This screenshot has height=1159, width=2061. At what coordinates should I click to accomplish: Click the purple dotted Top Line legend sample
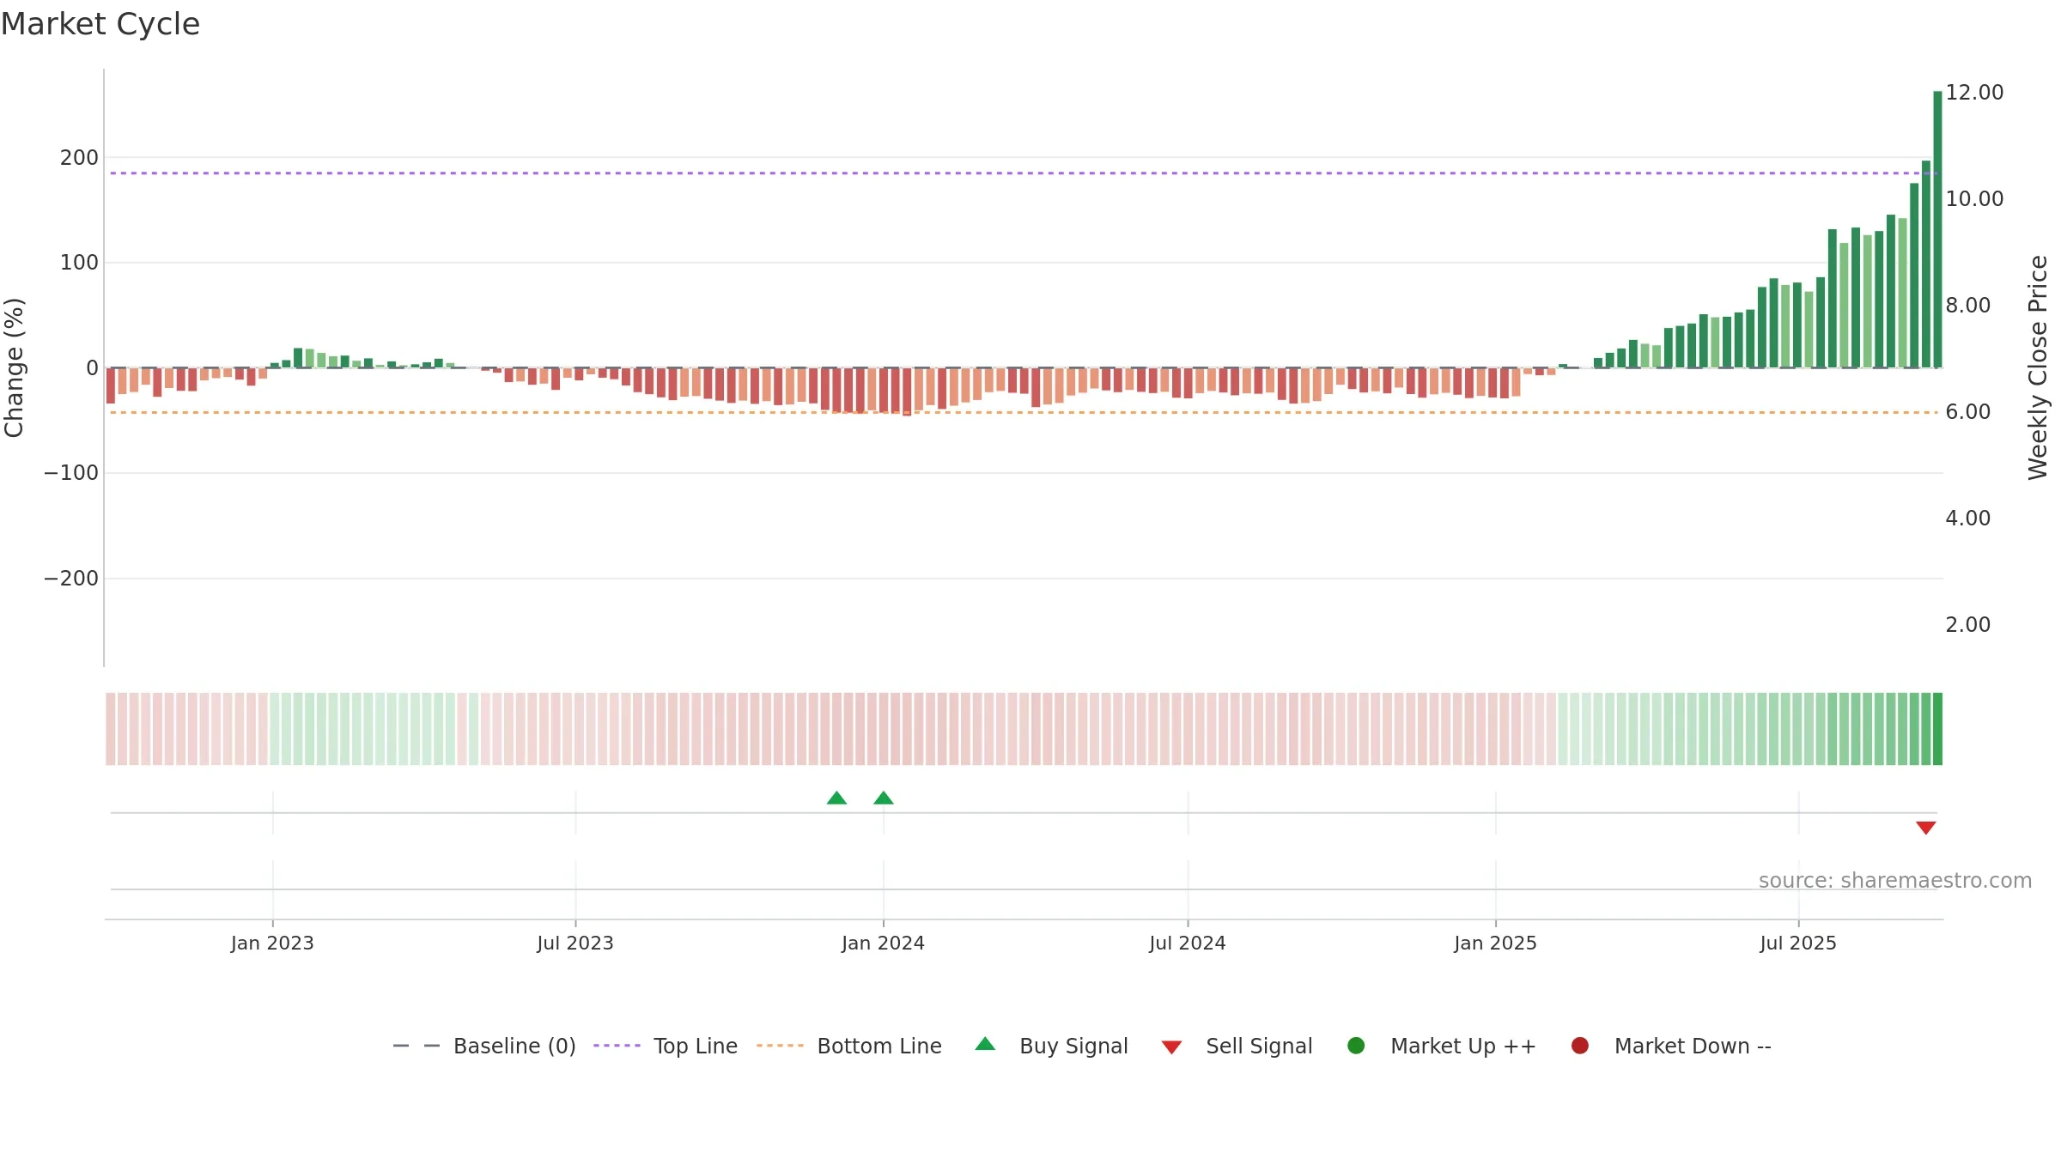pyautogui.click(x=617, y=1046)
